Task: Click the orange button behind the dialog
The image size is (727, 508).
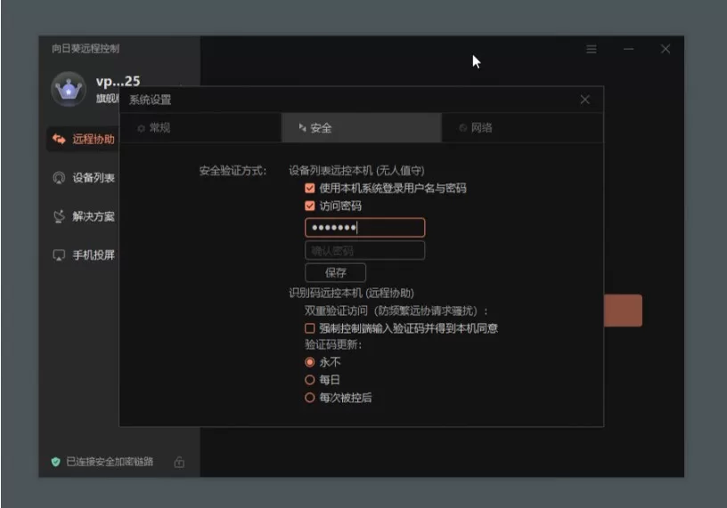Action: coord(623,310)
